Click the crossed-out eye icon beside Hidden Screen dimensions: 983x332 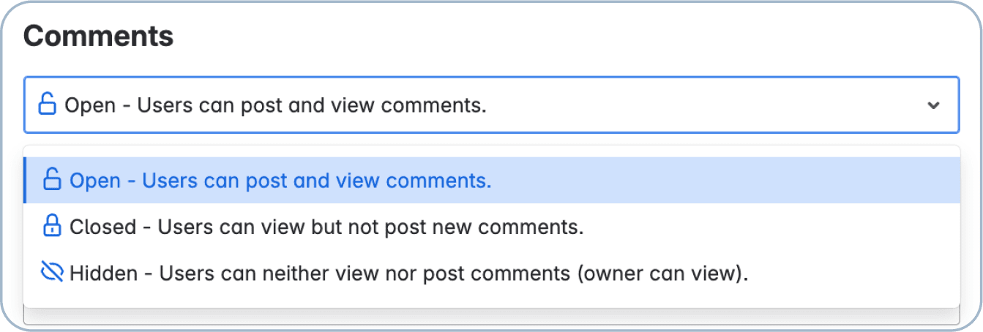click(52, 273)
